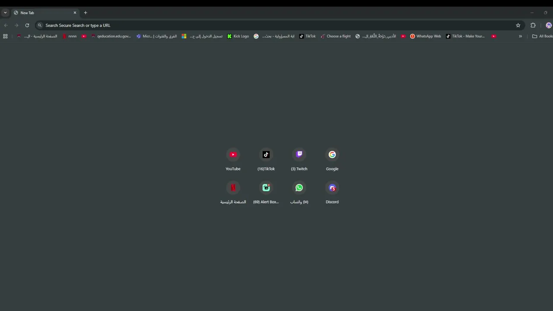Click the back navigation arrow
The image size is (553, 311).
coord(6,25)
